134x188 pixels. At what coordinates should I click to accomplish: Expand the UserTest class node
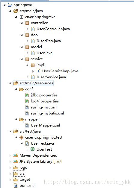pos(28,149)
